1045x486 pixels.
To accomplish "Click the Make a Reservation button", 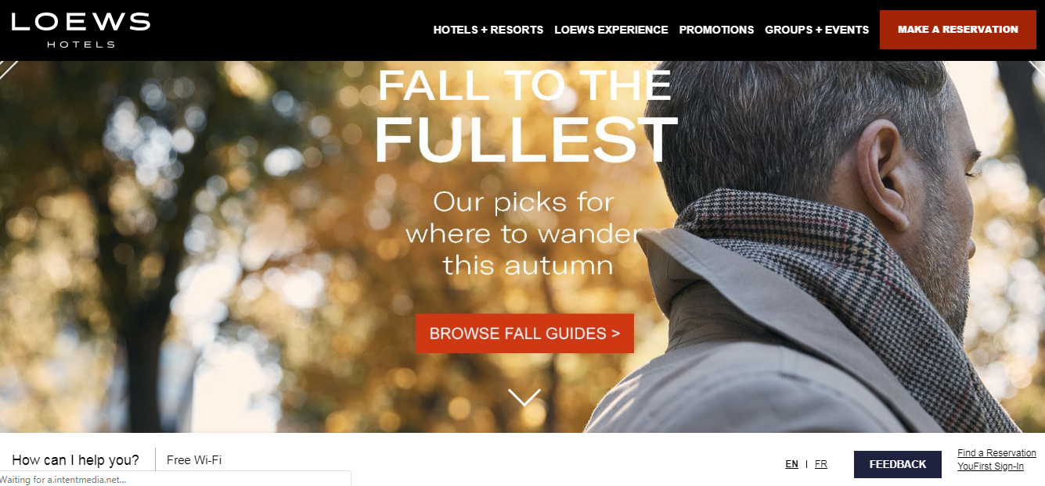I will (958, 30).
